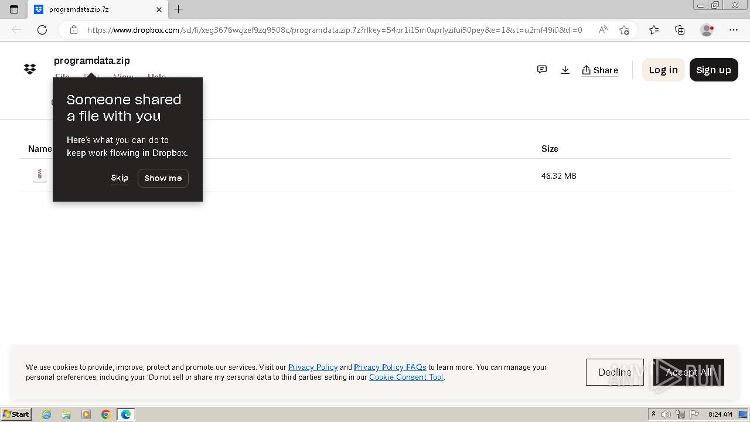Open the Privacy Policy FAQs link
The width and height of the screenshot is (750, 422).
point(390,367)
